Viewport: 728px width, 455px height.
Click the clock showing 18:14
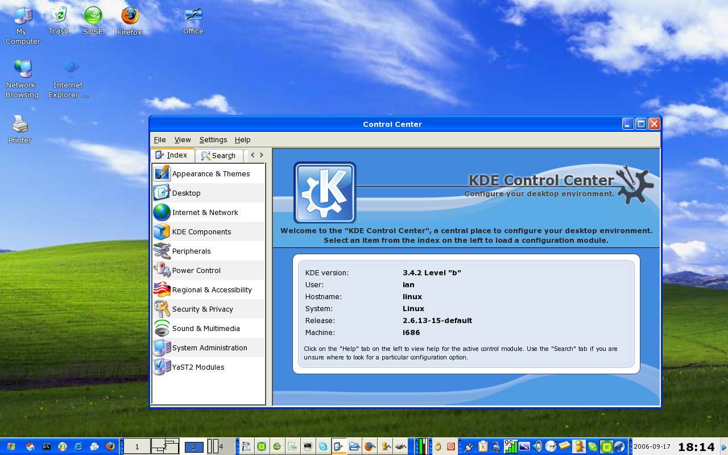[696, 447]
